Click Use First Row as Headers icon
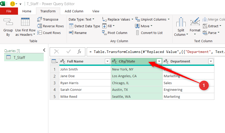Screen dimensions: 225x133 click(25, 22)
